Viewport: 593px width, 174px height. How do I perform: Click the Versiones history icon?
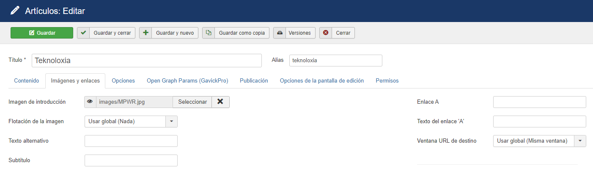click(280, 33)
